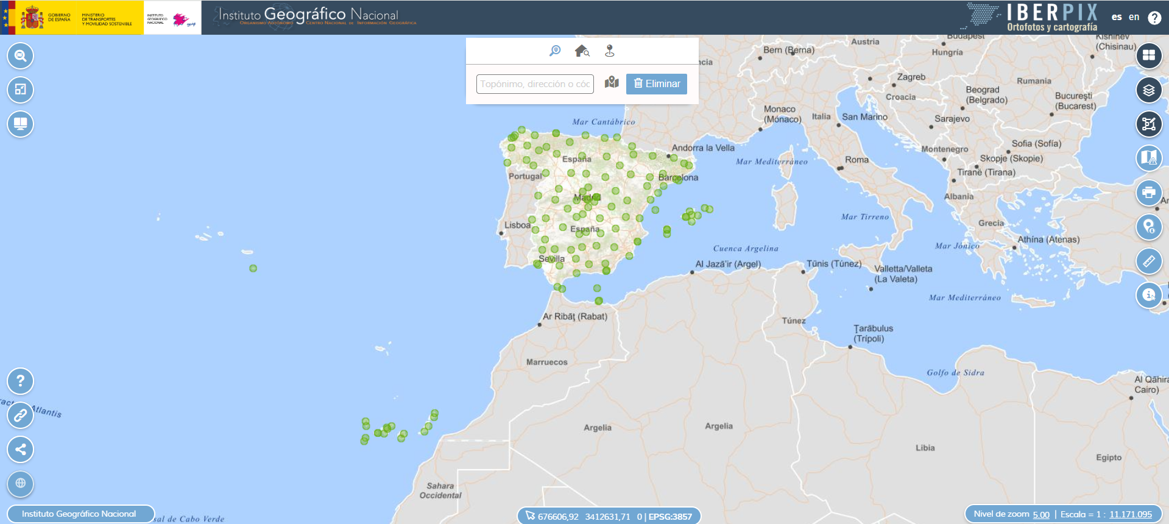The width and height of the screenshot is (1169, 524).
Task: Open the map search tool in left sidebar
Action: click(20, 56)
